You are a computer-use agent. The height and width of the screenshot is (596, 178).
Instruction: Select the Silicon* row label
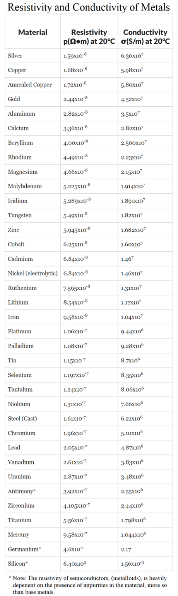click(18, 564)
